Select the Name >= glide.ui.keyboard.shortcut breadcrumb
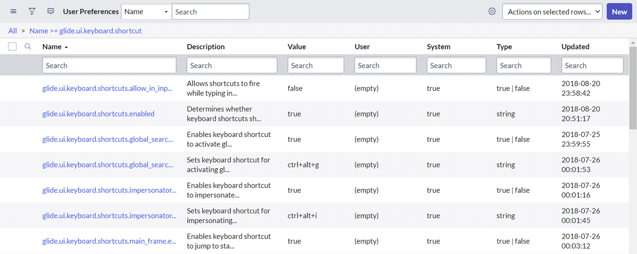This screenshot has width=637, height=254. click(x=85, y=31)
